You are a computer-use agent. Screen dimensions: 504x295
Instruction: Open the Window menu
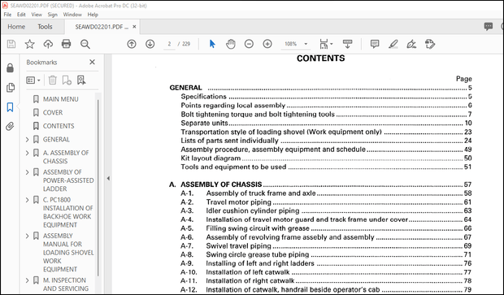point(72,15)
